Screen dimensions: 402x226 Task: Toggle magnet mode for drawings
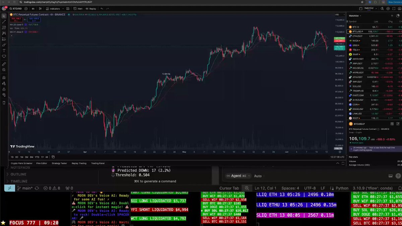4,77
